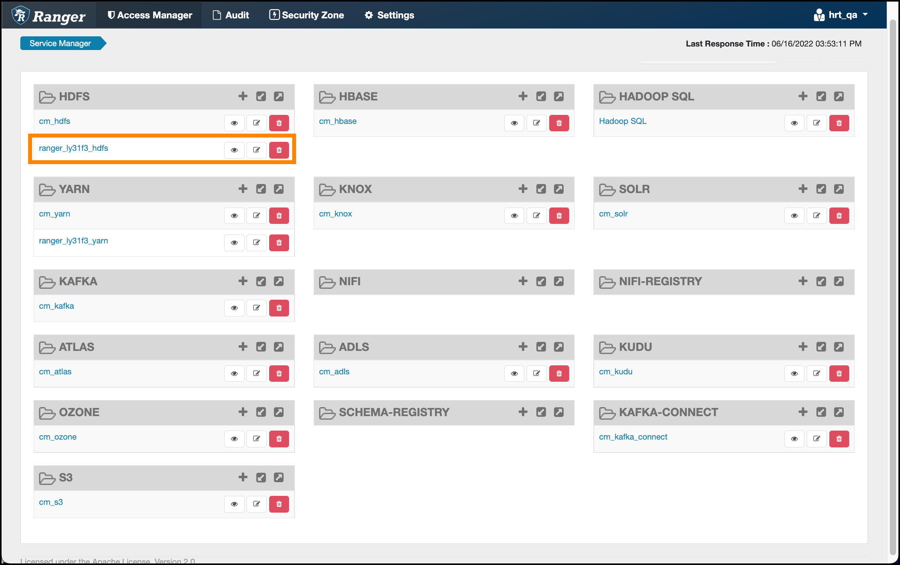The width and height of the screenshot is (900, 565).
Task: Open the cm_hdfs service
Action: coord(54,121)
